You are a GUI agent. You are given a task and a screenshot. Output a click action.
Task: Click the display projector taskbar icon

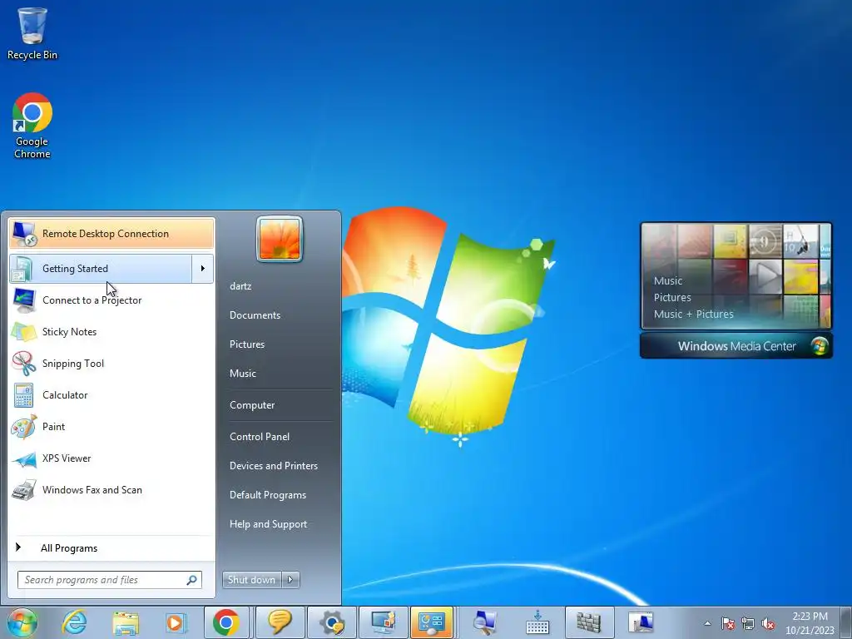click(x=641, y=622)
